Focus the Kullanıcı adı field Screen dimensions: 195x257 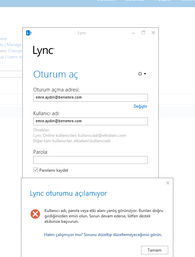click(x=91, y=121)
